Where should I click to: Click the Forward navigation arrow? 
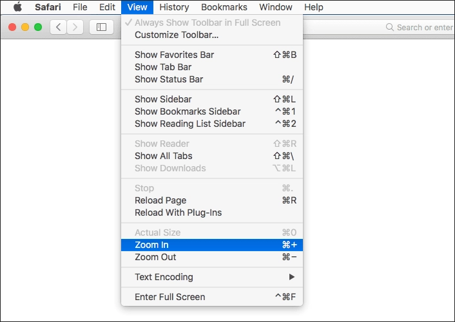pyautogui.click(x=75, y=27)
